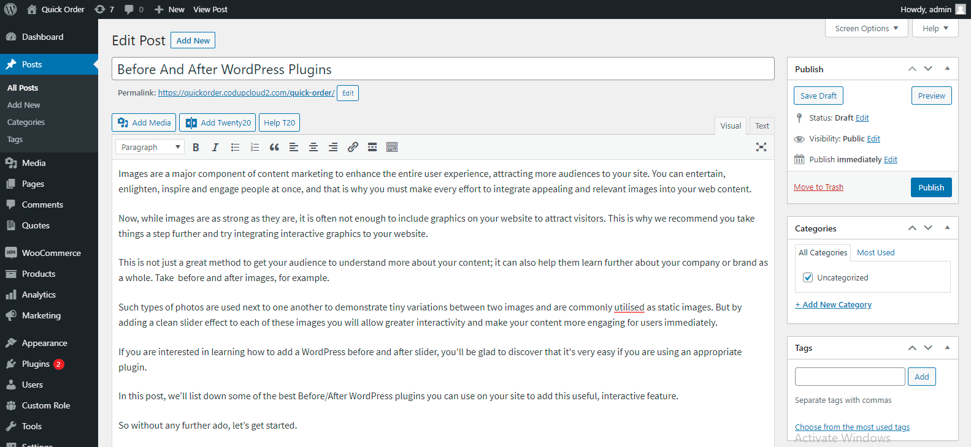Expand Screen Options panel
The width and height of the screenshot is (971, 447).
coord(867,28)
